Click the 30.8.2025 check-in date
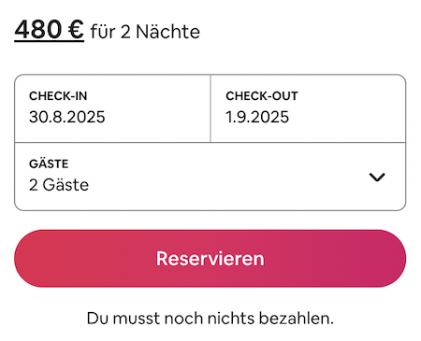 [x=67, y=117]
